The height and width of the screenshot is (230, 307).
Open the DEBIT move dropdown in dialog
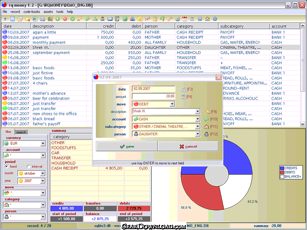[x=172, y=104]
